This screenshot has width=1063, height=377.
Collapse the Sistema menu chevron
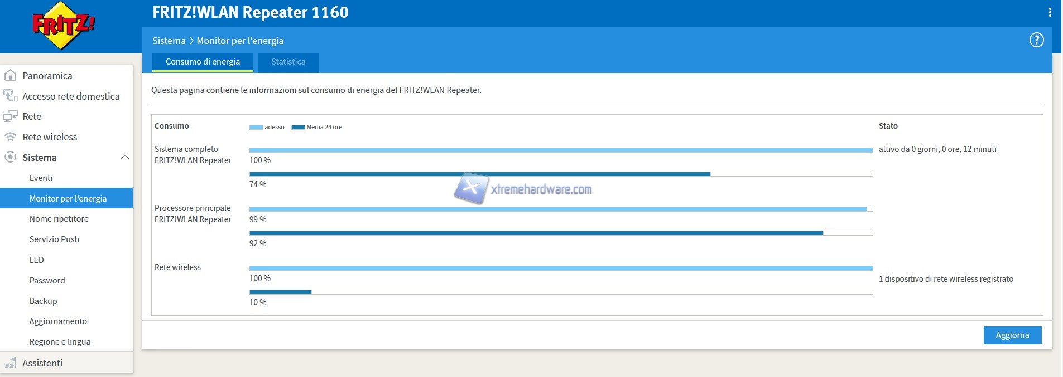124,158
